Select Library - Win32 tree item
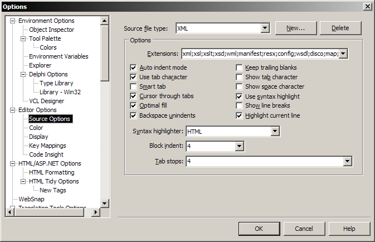The image size is (375, 242). pyautogui.click(x=60, y=92)
